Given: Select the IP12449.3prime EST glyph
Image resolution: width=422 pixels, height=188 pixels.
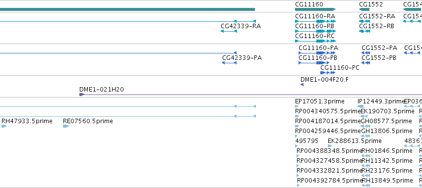Looking at the screenshot, I should [x=361, y=106].
